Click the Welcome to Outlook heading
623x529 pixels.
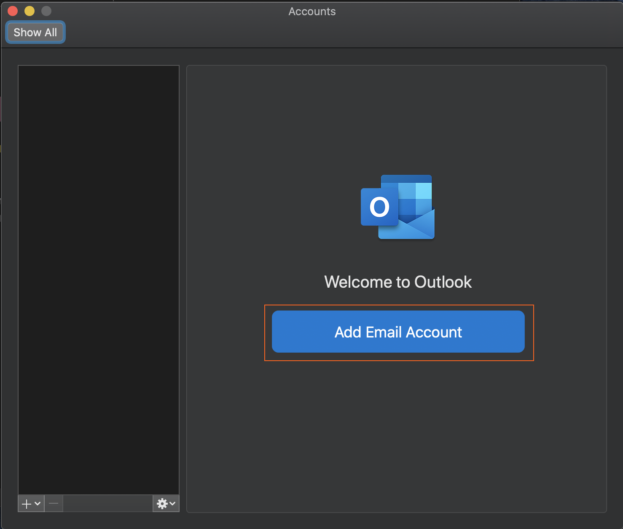397,282
